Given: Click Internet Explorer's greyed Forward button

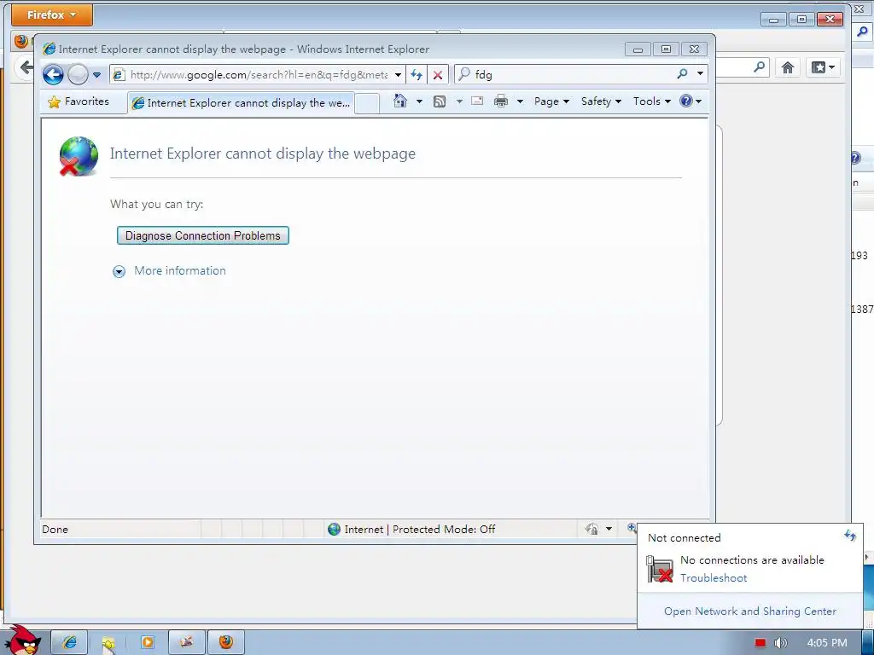Looking at the screenshot, I should (x=78, y=74).
